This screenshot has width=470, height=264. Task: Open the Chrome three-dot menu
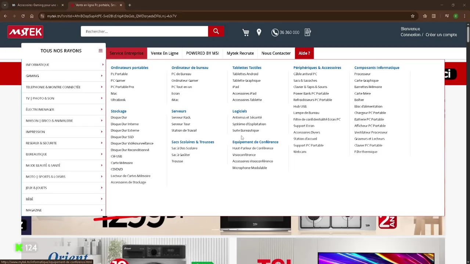pos(464,16)
